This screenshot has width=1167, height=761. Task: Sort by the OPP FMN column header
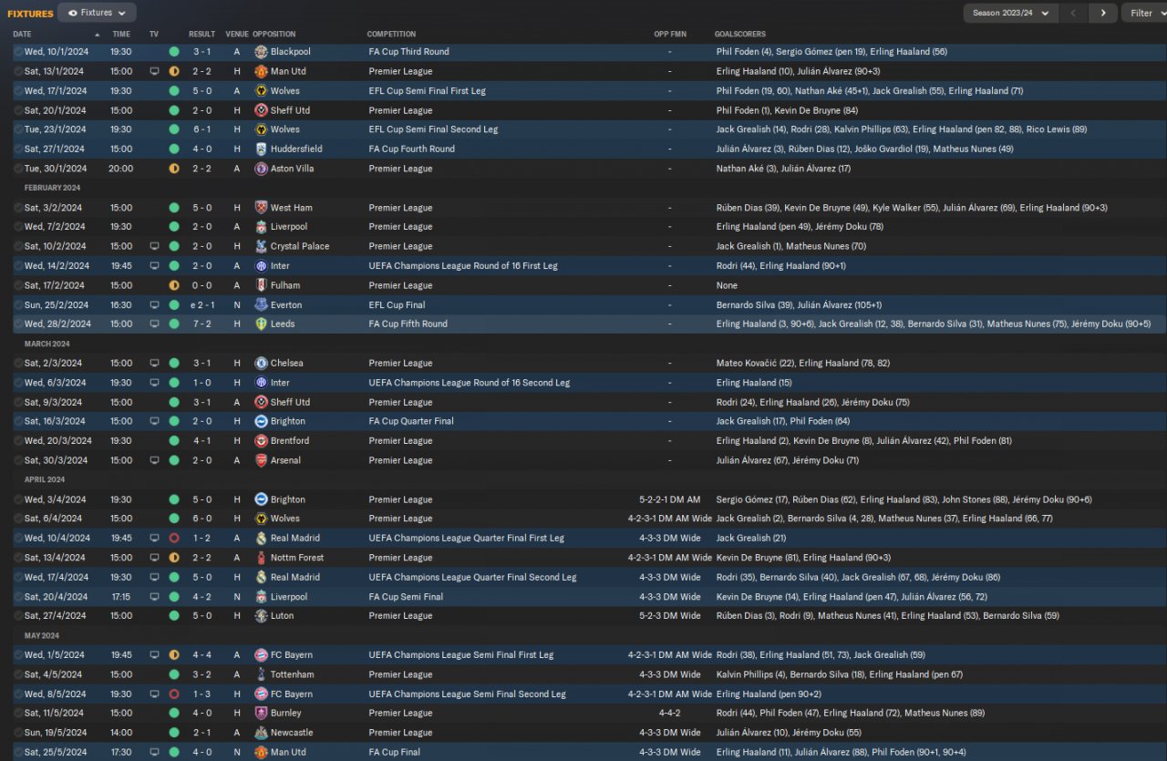pyautogui.click(x=670, y=35)
